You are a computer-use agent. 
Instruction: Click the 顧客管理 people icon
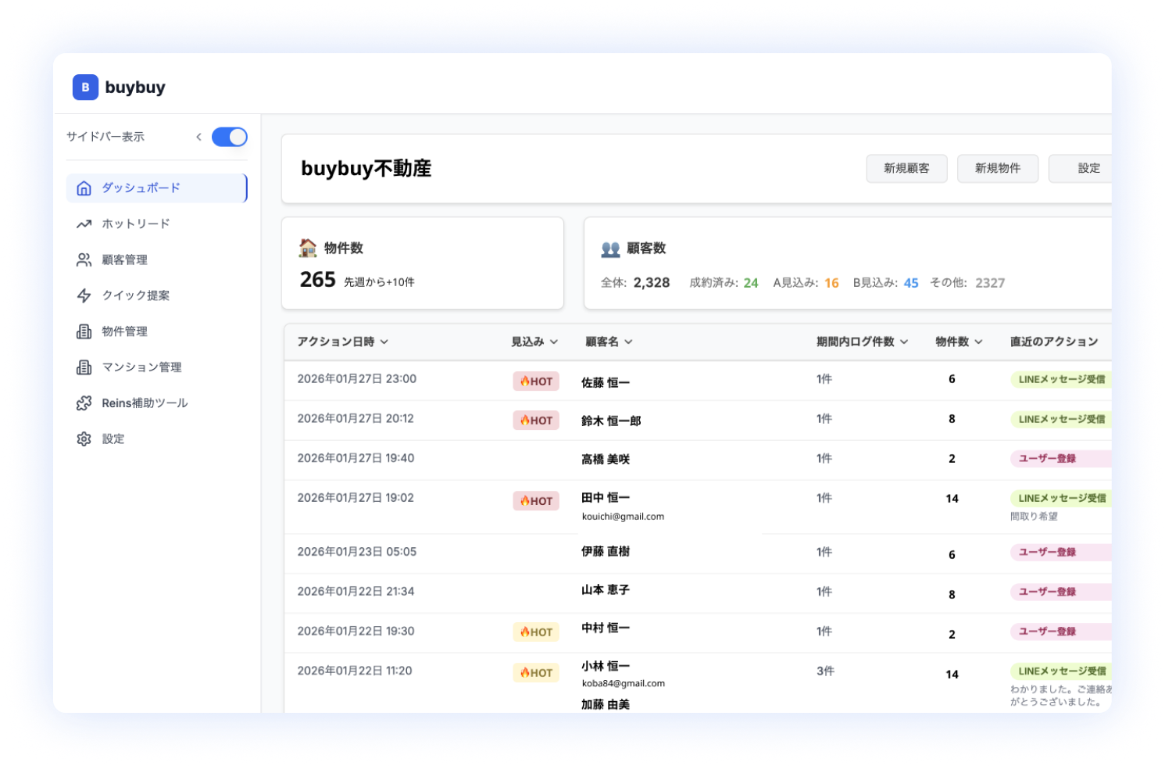(84, 260)
